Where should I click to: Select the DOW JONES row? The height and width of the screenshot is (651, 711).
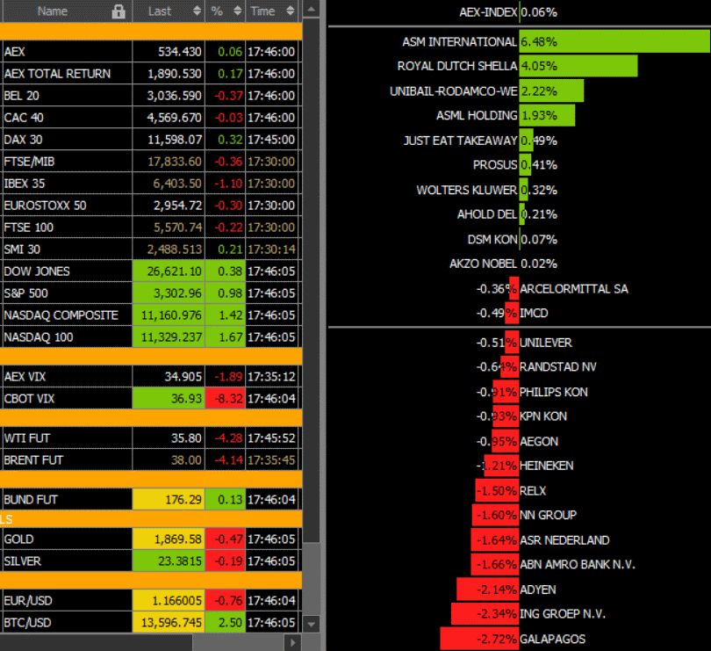151,271
